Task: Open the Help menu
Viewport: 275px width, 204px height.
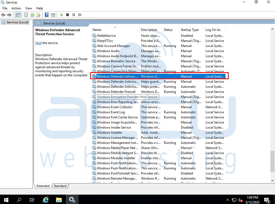Action: pyautogui.click(x=40, y=8)
